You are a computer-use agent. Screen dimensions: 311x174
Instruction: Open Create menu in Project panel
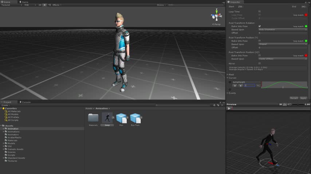[5, 105]
